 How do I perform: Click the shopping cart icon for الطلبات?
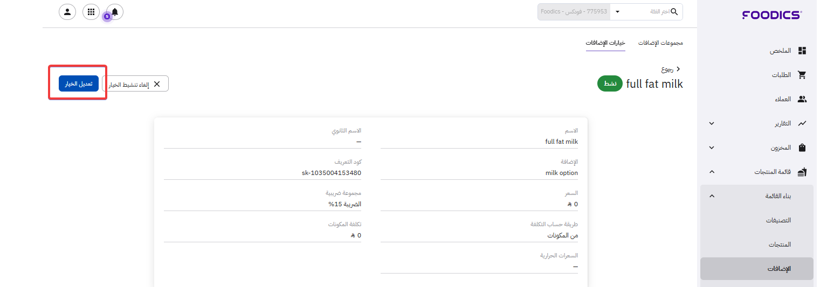(802, 75)
